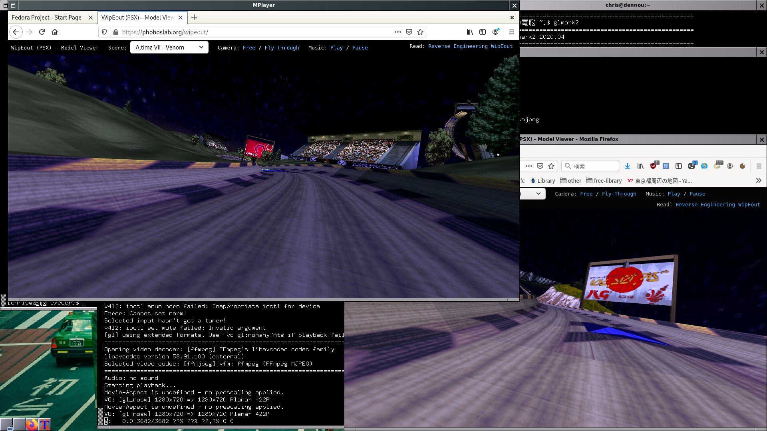The height and width of the screenshot is (431, 767).
Task: Focus the 検索 search box in right Firefox
Action: [x=590, y=166]
